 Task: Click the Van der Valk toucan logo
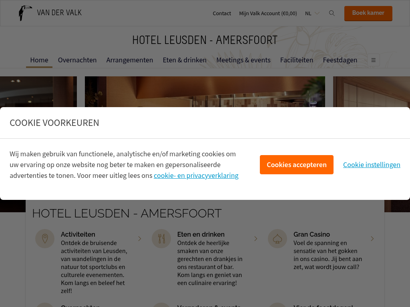[25, 13]
